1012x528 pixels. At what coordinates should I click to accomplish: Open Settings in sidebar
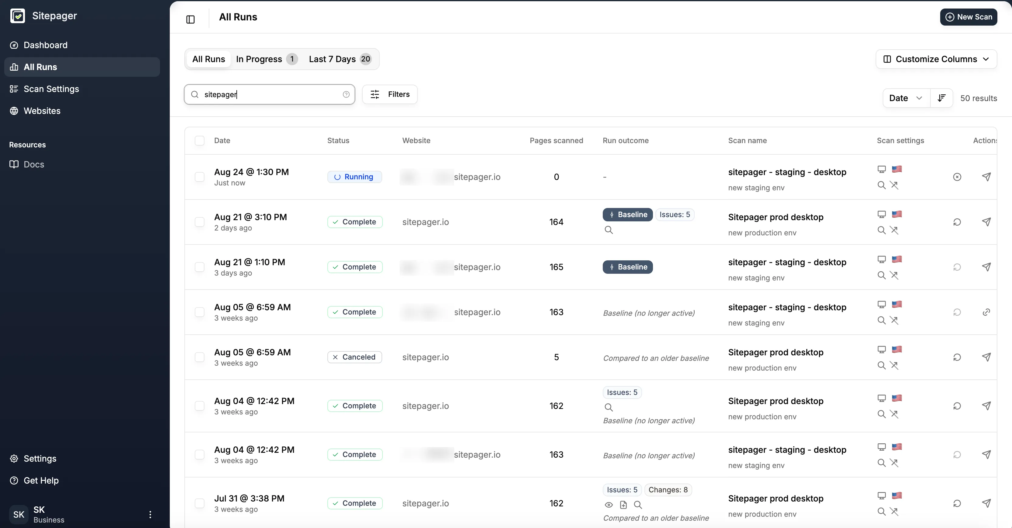(82, 458)
